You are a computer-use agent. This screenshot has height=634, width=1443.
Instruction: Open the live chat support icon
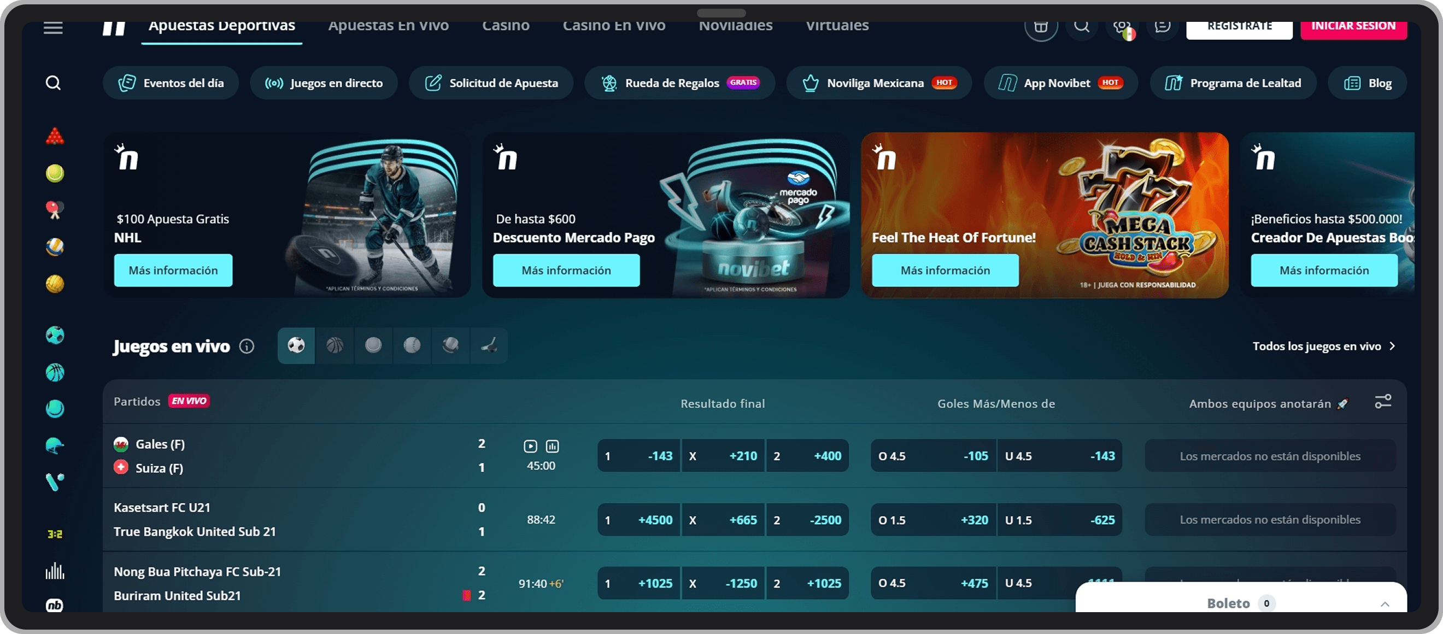click(x=1163, y=27)
